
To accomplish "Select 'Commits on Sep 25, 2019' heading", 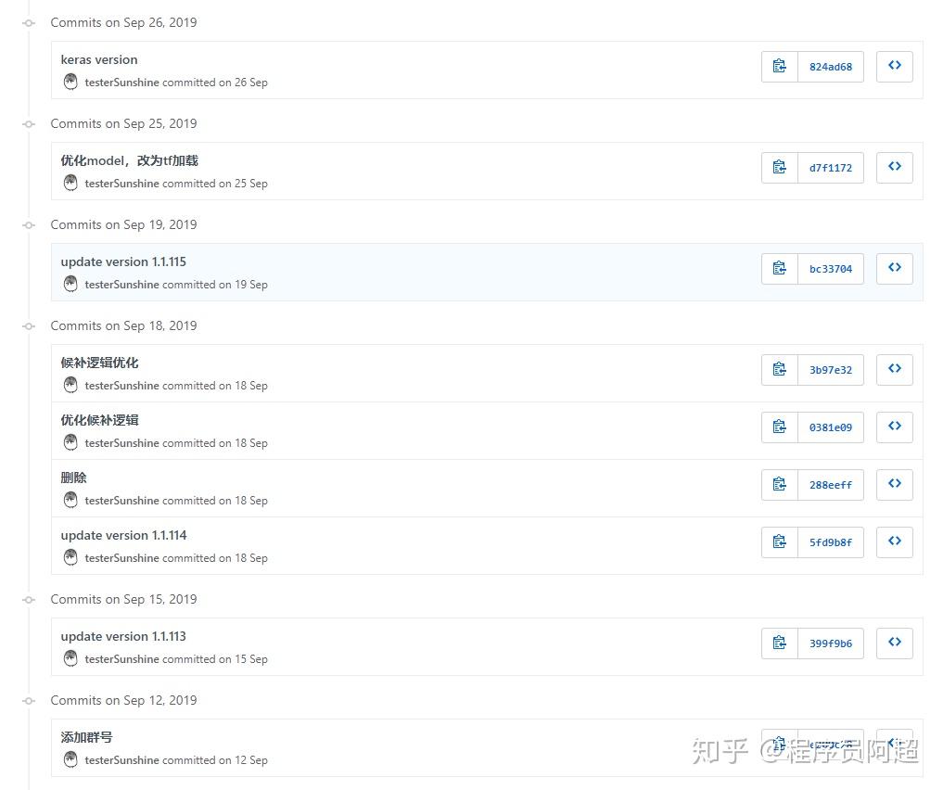I will (x=123, y=123).
